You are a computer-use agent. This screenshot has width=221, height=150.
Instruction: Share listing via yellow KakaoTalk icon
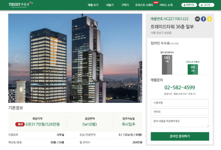point(210,19)
